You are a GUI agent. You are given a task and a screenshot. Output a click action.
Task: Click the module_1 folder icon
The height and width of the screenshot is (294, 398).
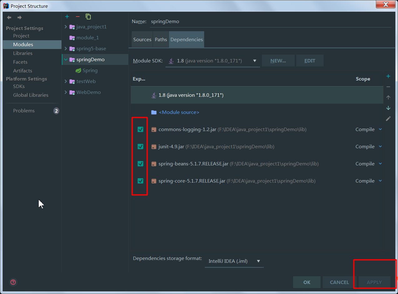pyautogui.click(x=72, y=38)
